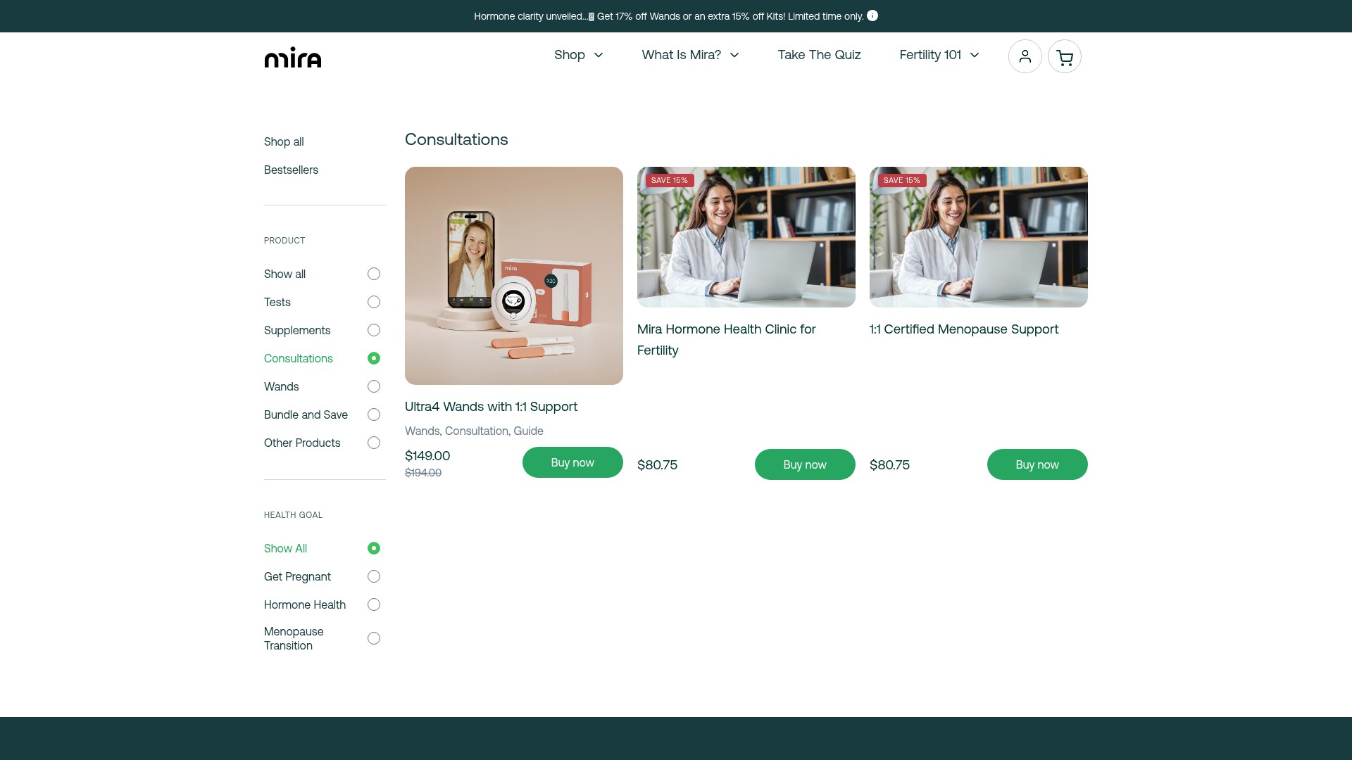Buy Mira Hormone Health Clinic for Fertility
The height and width of the screenshot is (760, 1352).
coord(805,464)
